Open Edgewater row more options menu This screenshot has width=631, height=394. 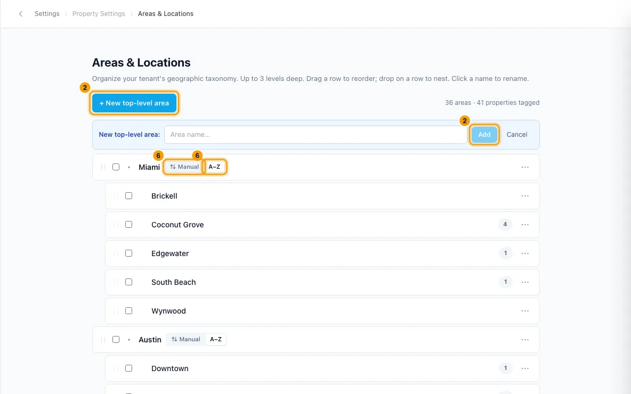click(525, 253)
